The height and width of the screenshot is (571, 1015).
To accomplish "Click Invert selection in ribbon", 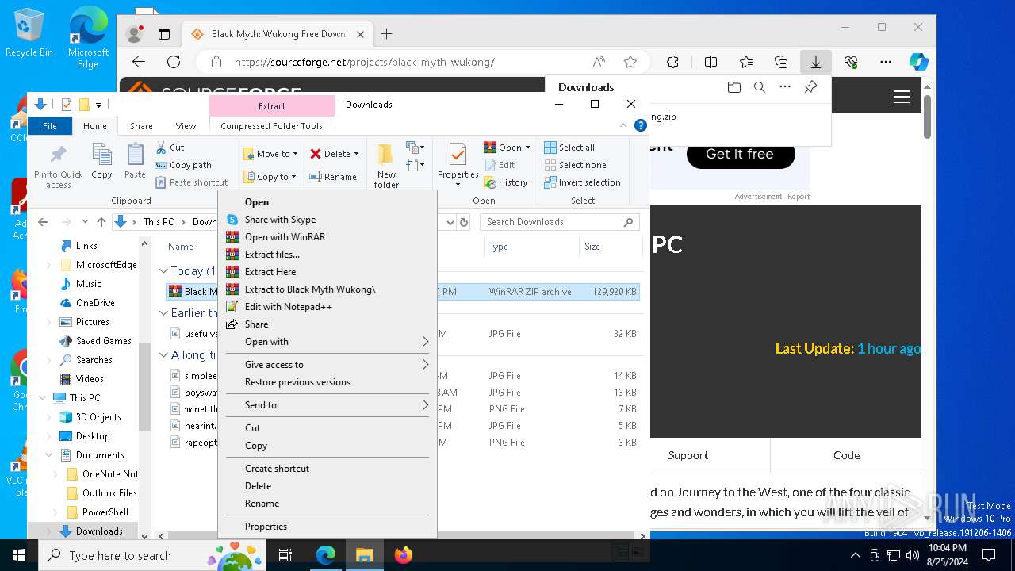I will [x=582, y=182].
